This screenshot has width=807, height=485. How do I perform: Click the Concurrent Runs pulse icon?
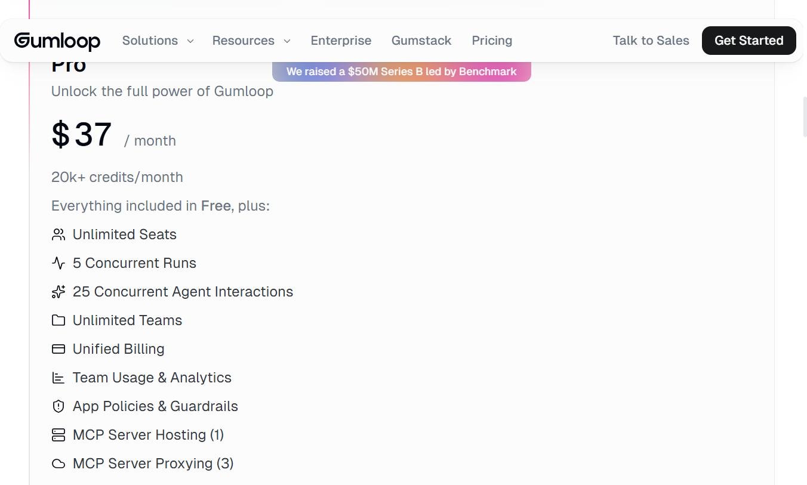tap(58, 263)
